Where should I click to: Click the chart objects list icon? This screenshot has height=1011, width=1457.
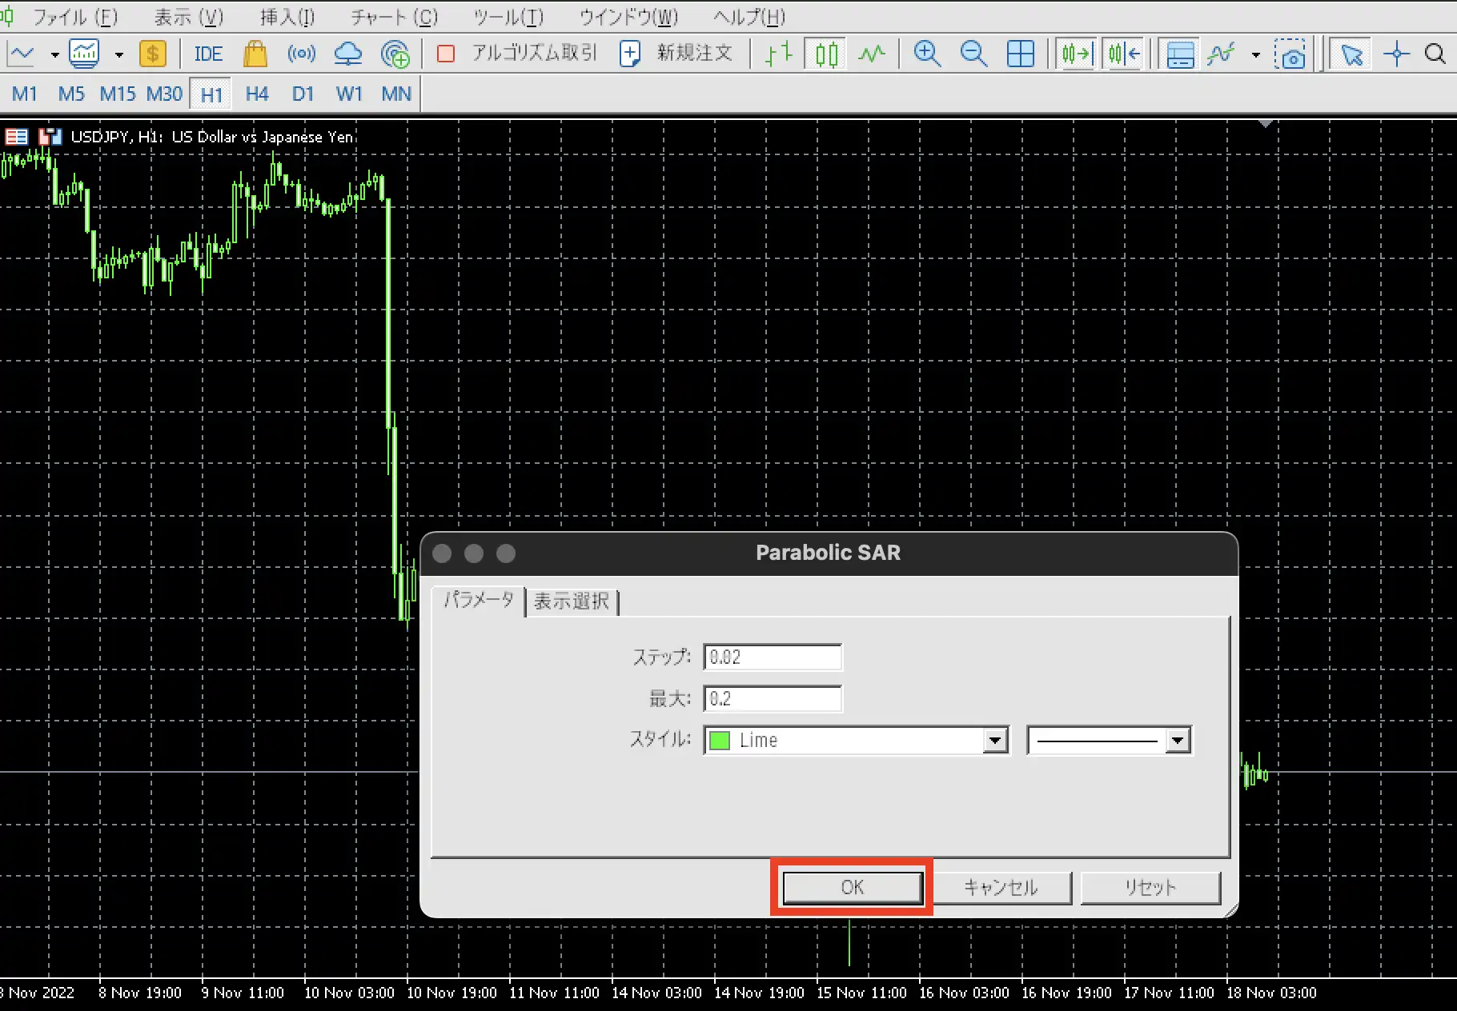(x=1222, y=54)
